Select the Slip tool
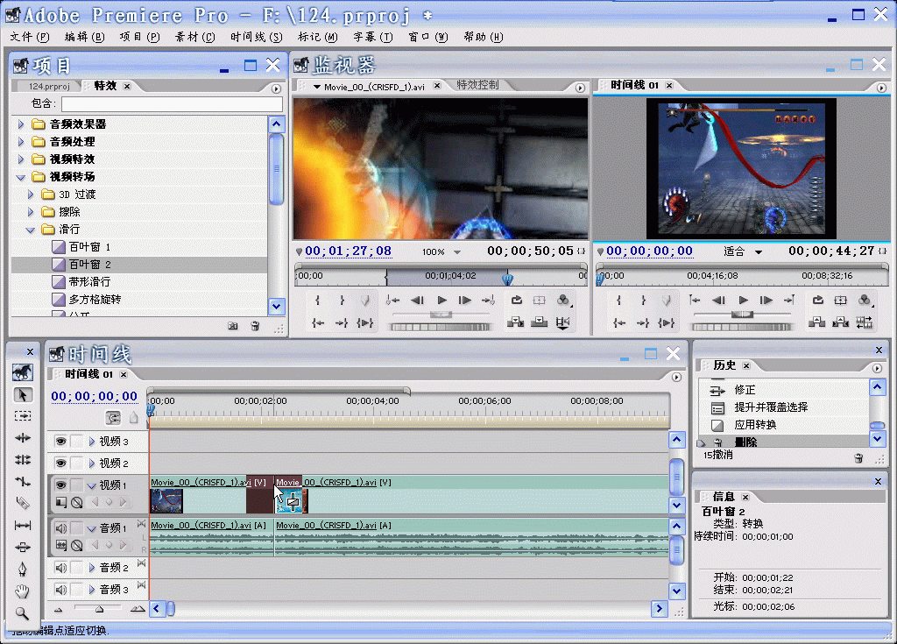Viewport: 897px width, 644px height. (22, 525)
